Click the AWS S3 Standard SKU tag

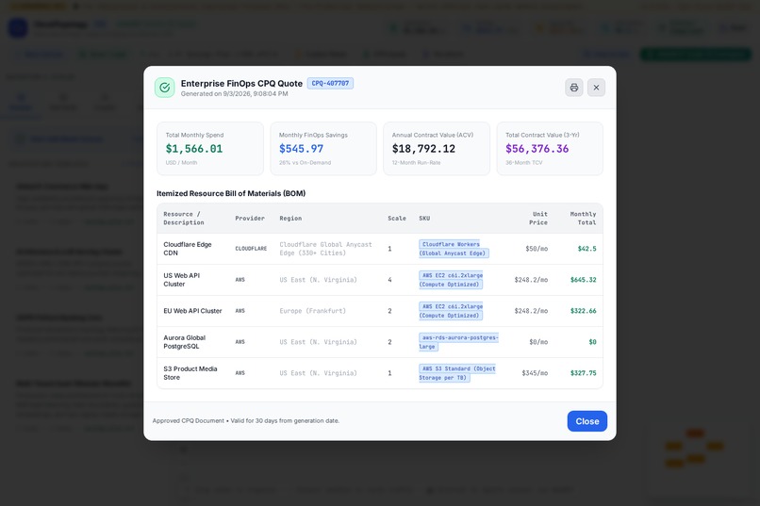click(x=457, y=373)
